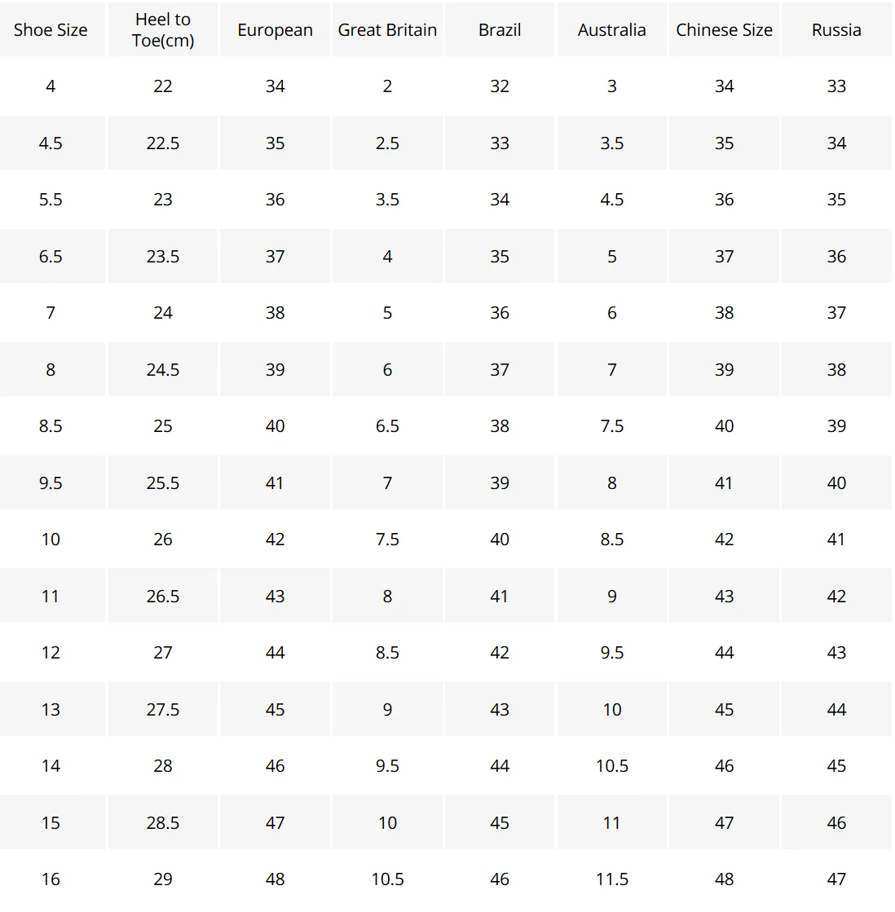
Task: Click the 23.5 heel to toe value
Action: click(163, 257)
